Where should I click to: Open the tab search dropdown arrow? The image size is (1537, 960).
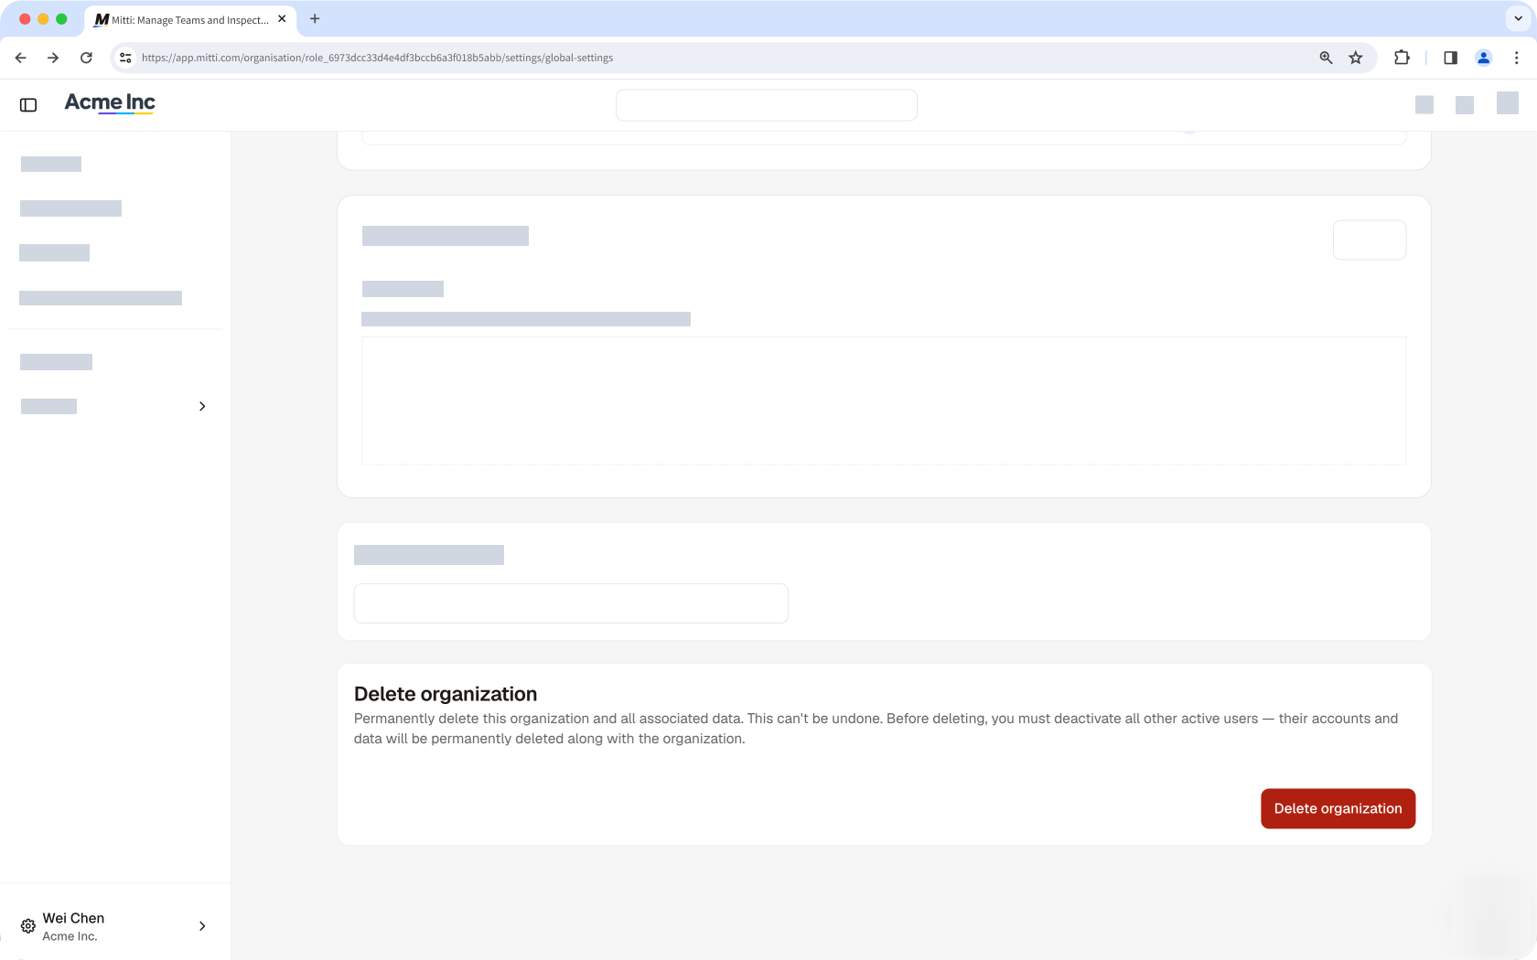[1518, 18]
